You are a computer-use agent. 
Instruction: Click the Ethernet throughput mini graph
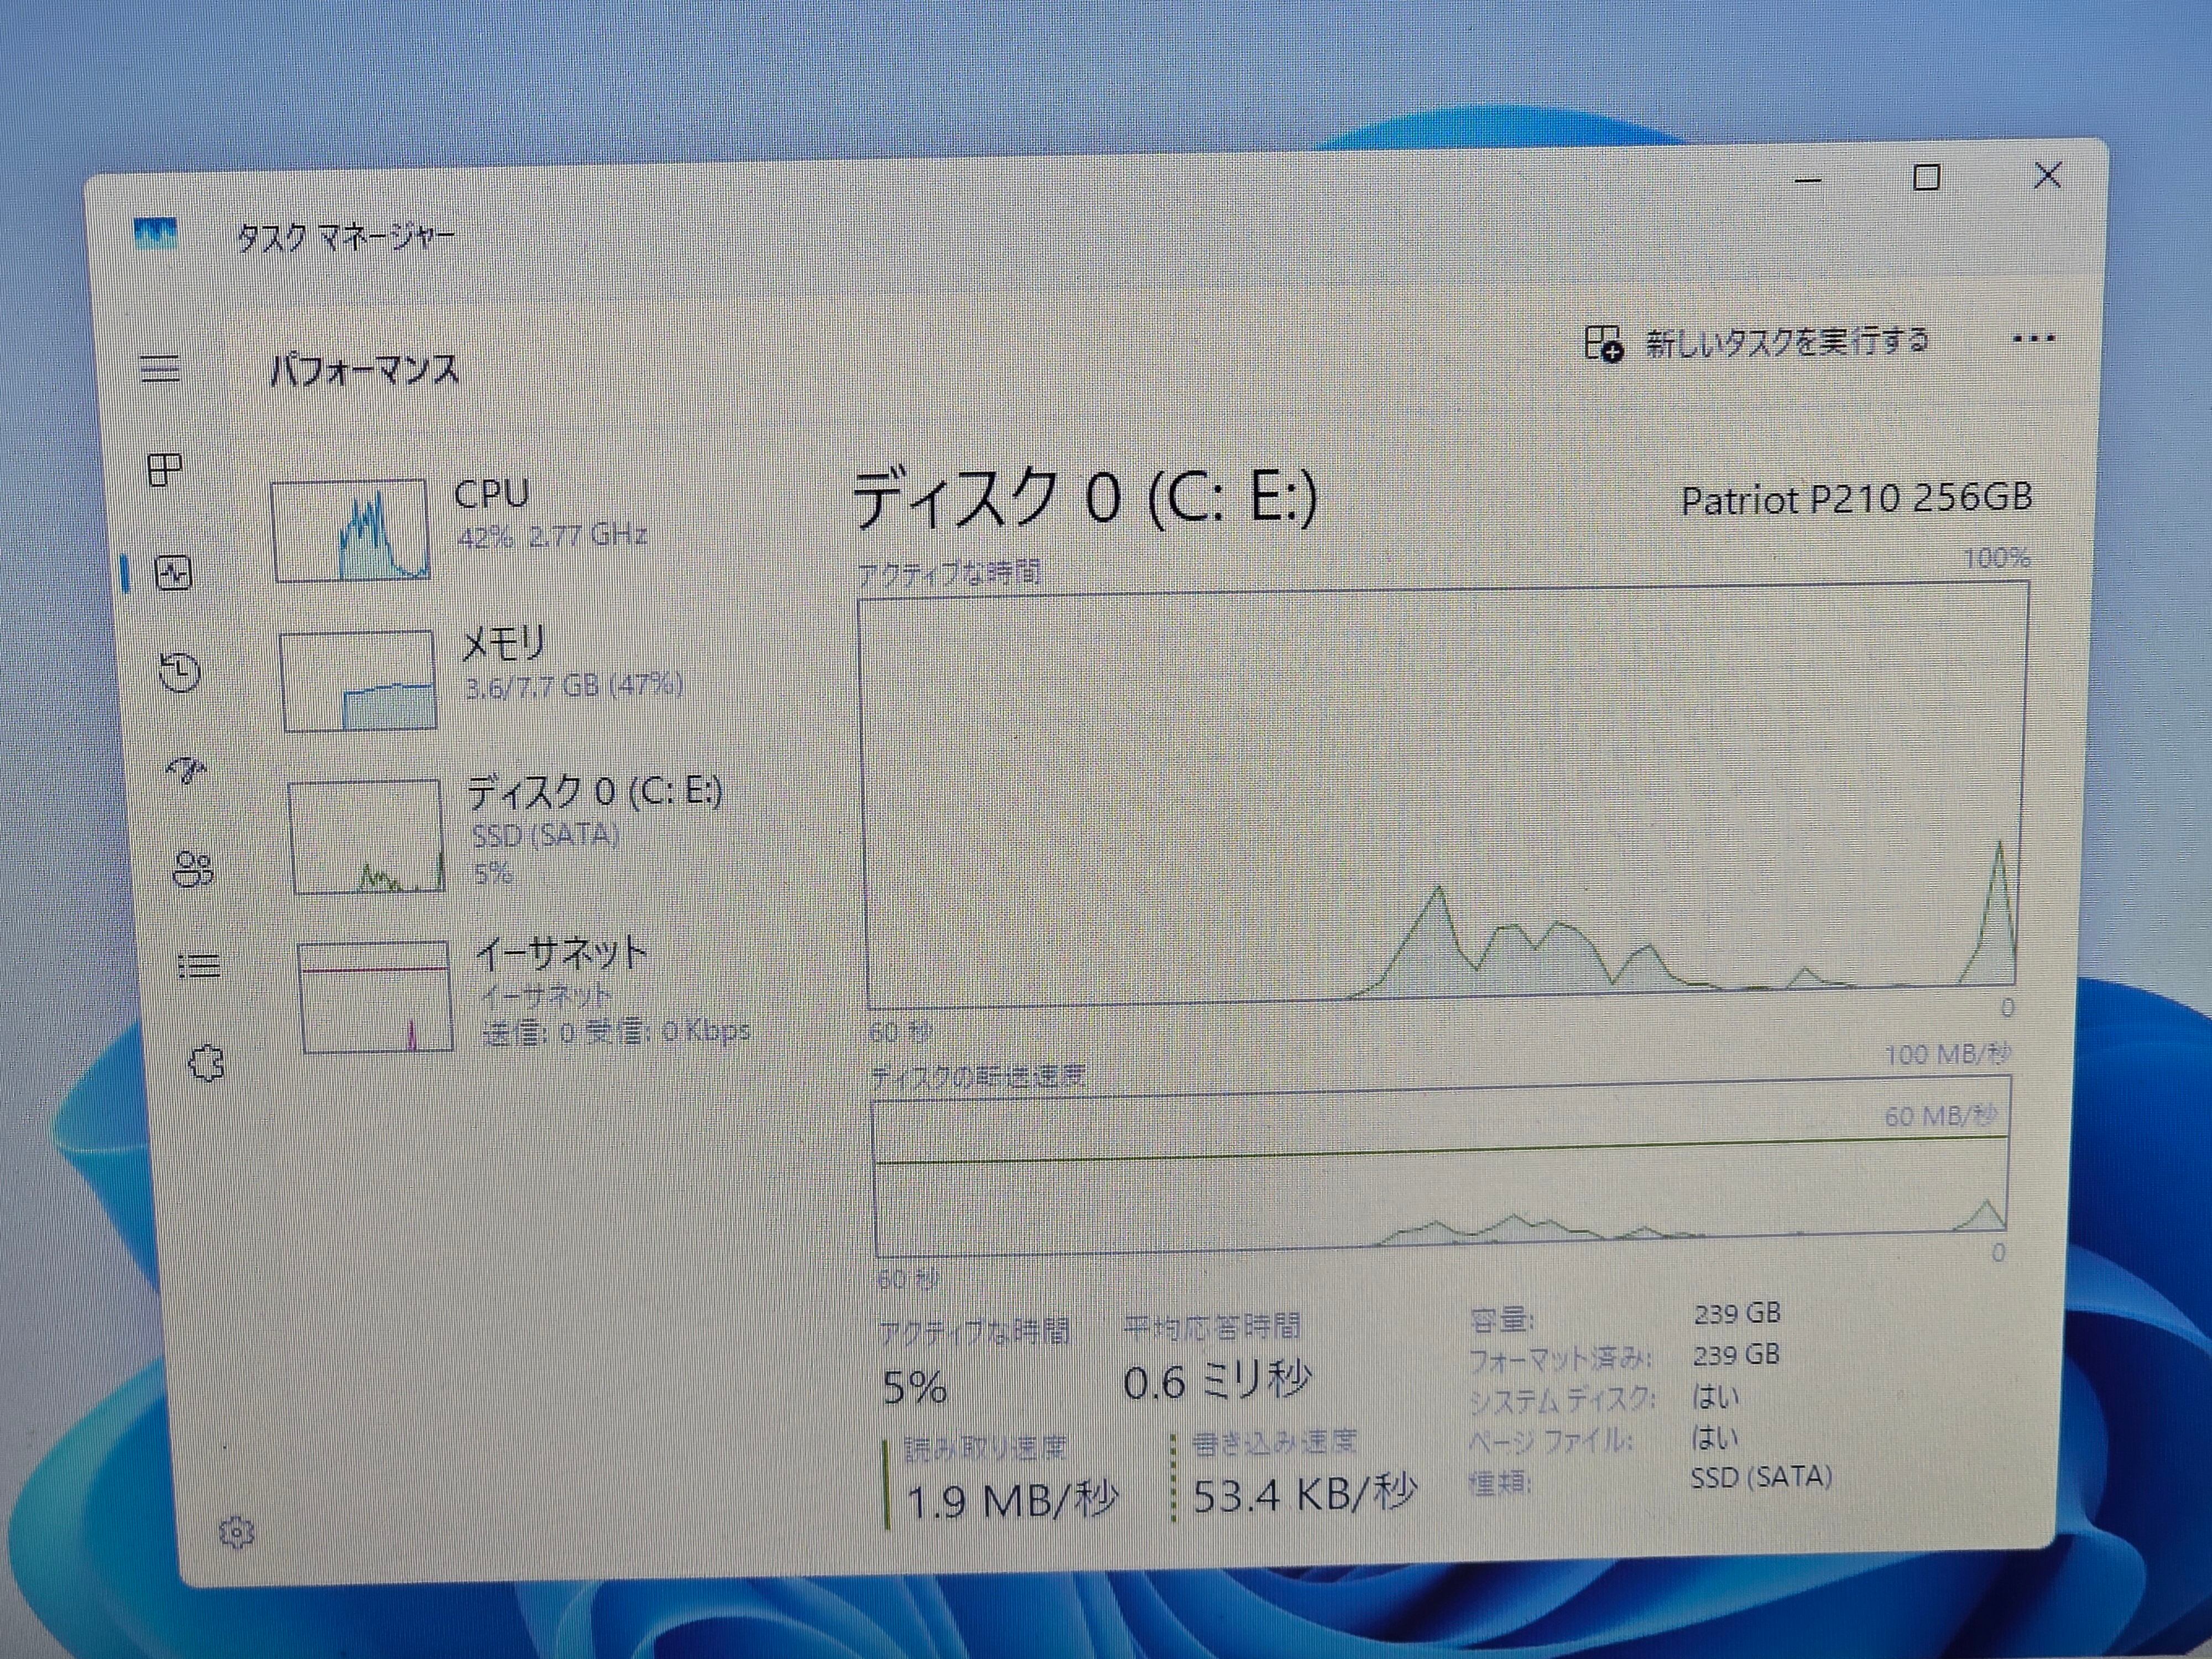point(375,997)
